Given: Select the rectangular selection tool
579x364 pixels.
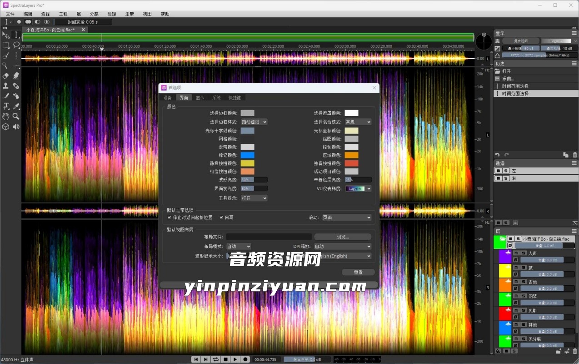Looking at the screenshot, I should (5, 45).
